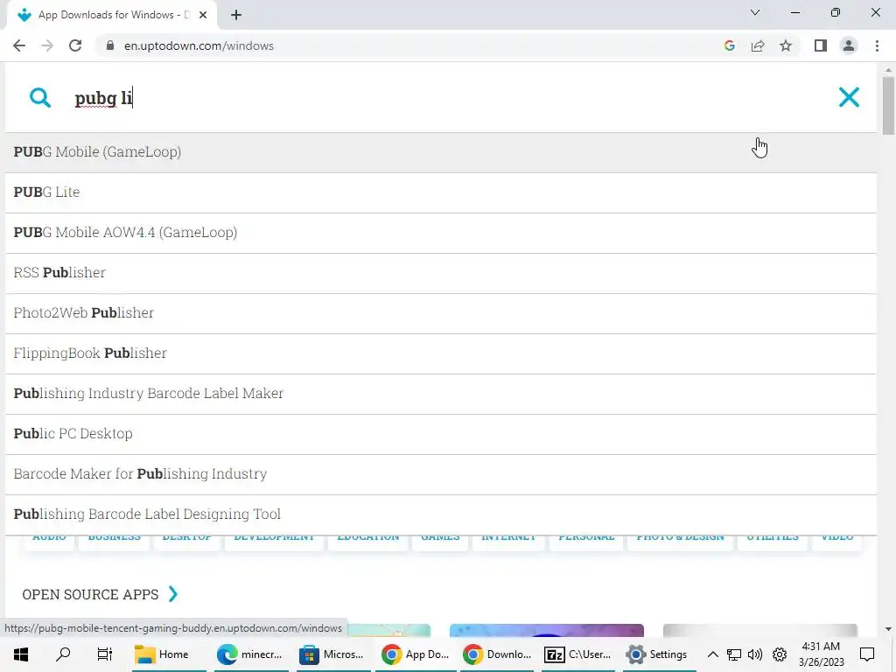The image size is (896, 672).
Task: Close the App Downloads for Windows tab
Action: (x=203, y=15)
